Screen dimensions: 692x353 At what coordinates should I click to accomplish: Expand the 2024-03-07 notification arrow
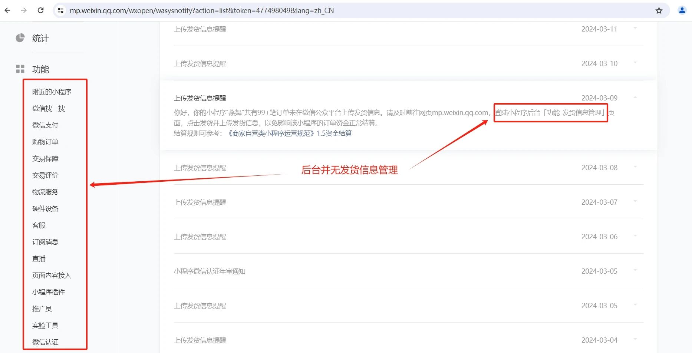click(x=635, y=201)
